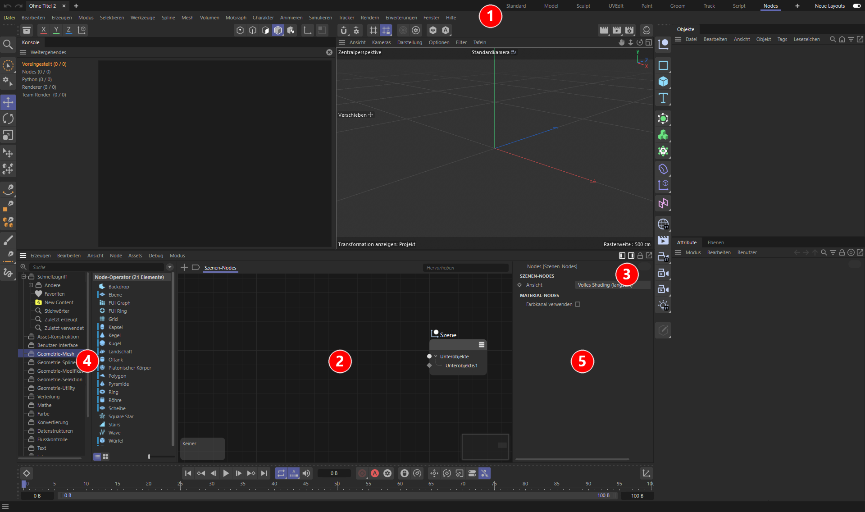The image size is (865, 512).
Task: Click the Text spline tool icon
Action: pyautogui.click(x=663, y=98)
